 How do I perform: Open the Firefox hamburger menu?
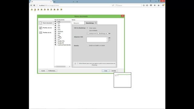163,5
